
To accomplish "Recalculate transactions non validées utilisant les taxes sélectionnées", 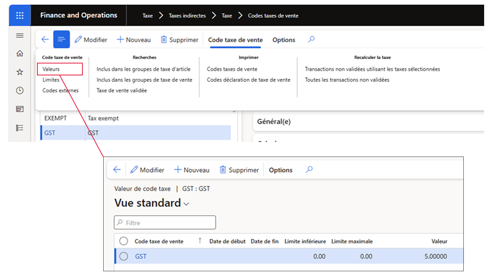I will tap(372, 69).
